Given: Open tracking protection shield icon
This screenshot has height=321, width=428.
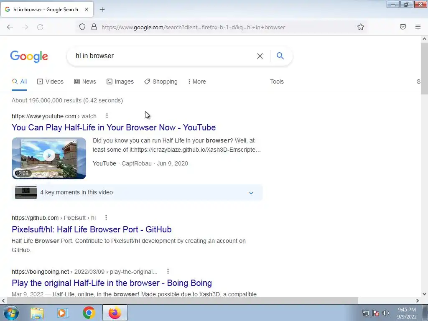Looking at the screenshot, I should (82, 27).
